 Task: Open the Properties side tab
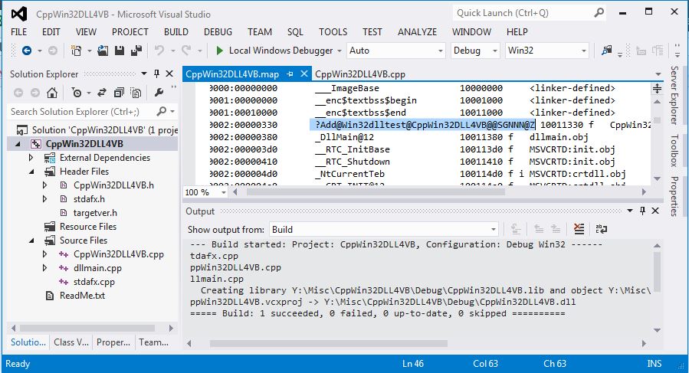coord(674,196)
